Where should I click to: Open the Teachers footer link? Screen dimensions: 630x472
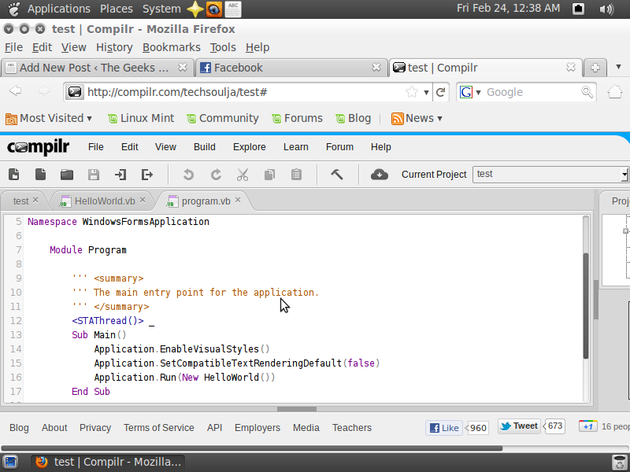tap(352, 428)
